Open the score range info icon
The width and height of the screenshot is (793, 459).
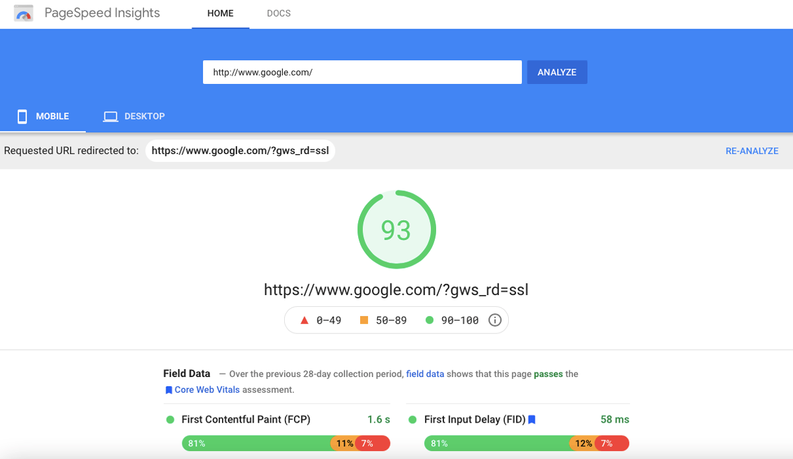495,319
